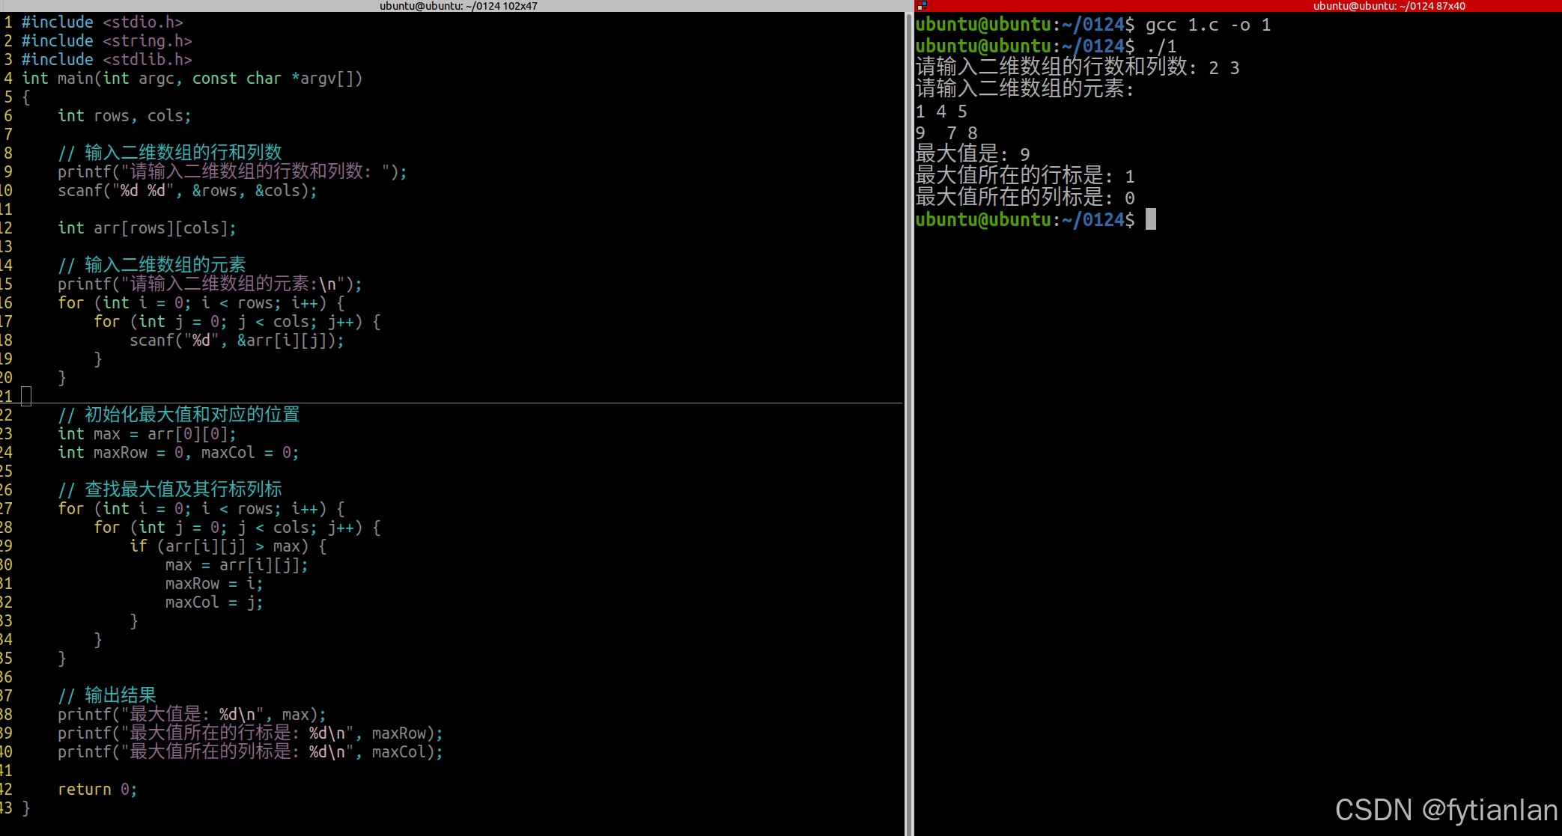Click the 'gcc 1.c -o 1' command text

[x=1208, y=25]
